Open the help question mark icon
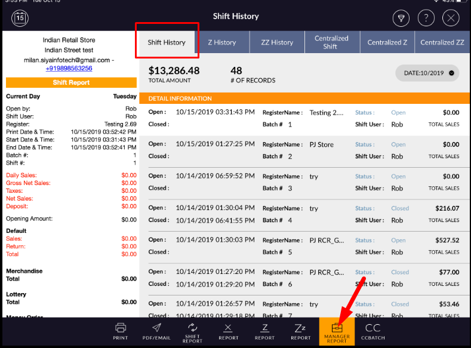 pyautogui.click(x=426, y=19)
